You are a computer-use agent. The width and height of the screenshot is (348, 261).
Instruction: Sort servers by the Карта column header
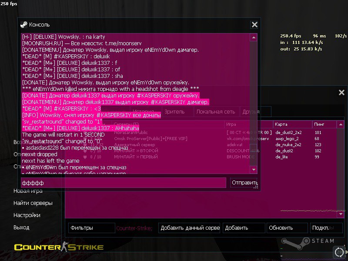point(292,124)
